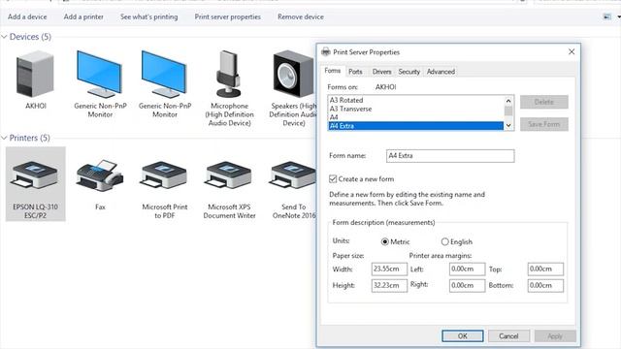Viewport: 621px width, 349px height.
Task: Click the Left margin field
Action: 467,270
